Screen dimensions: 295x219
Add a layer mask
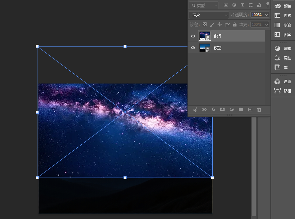click(x=222, y=109)
